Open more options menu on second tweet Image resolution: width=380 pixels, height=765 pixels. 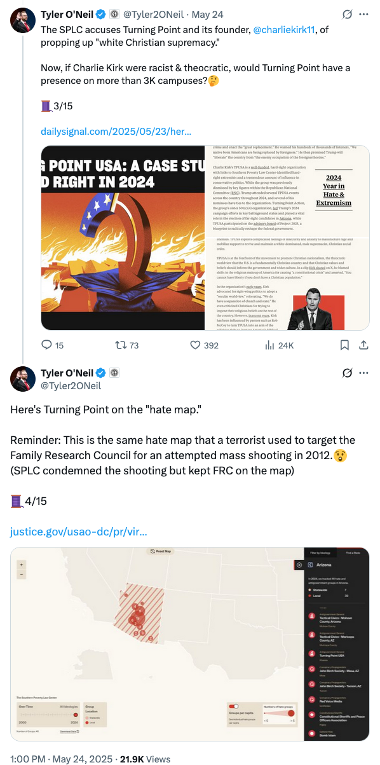[364, 373]
